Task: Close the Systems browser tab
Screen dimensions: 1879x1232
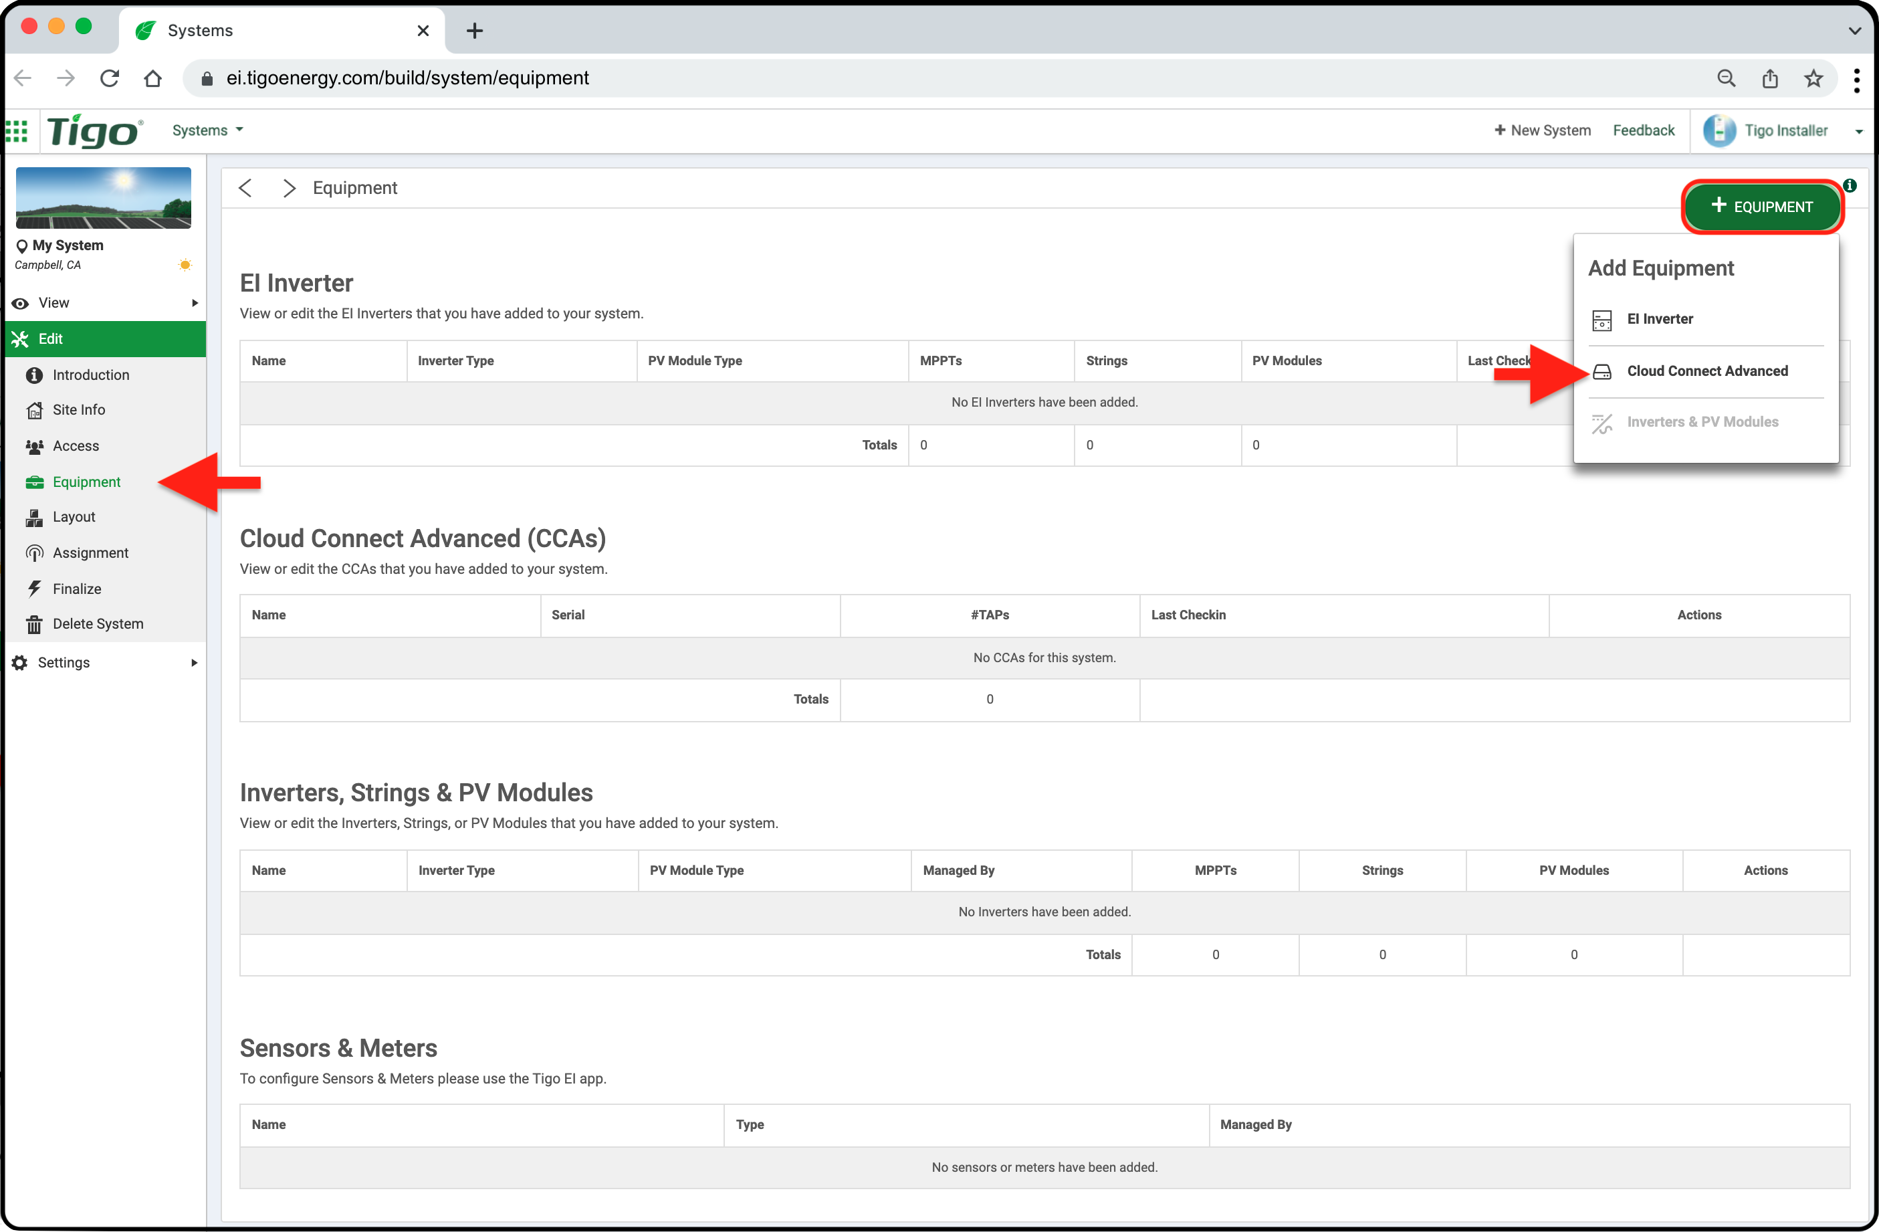Action: click(x=423, y=31)
